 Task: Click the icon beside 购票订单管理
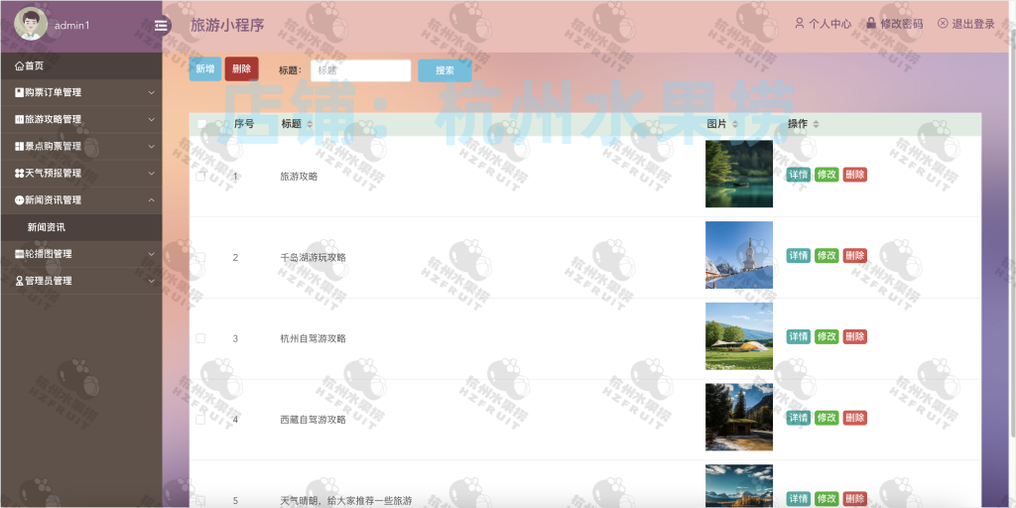19,92
